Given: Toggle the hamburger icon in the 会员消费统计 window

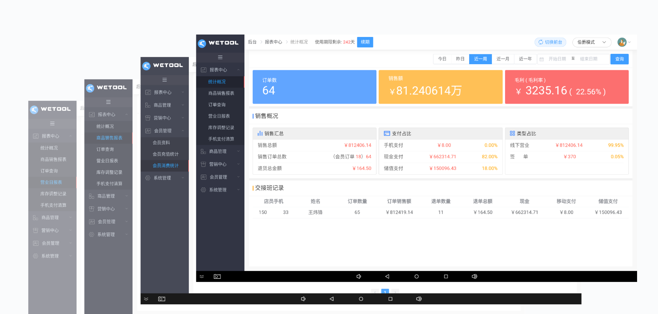Looking at the screenshot, I should [x=165, y=80].
